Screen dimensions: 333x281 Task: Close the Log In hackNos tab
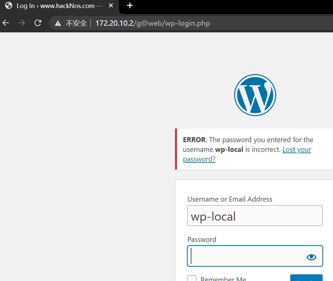(x=111, y=6)
